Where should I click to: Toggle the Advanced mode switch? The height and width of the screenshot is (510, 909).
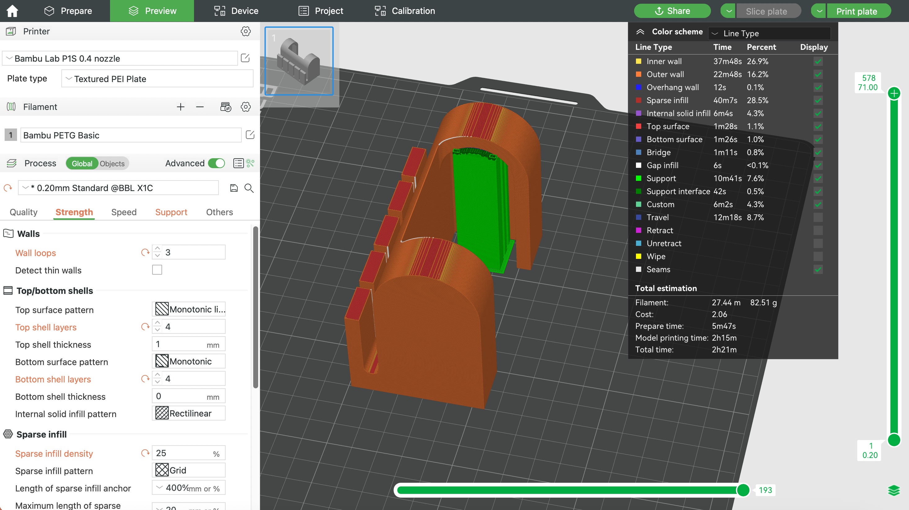coord(216,163)
